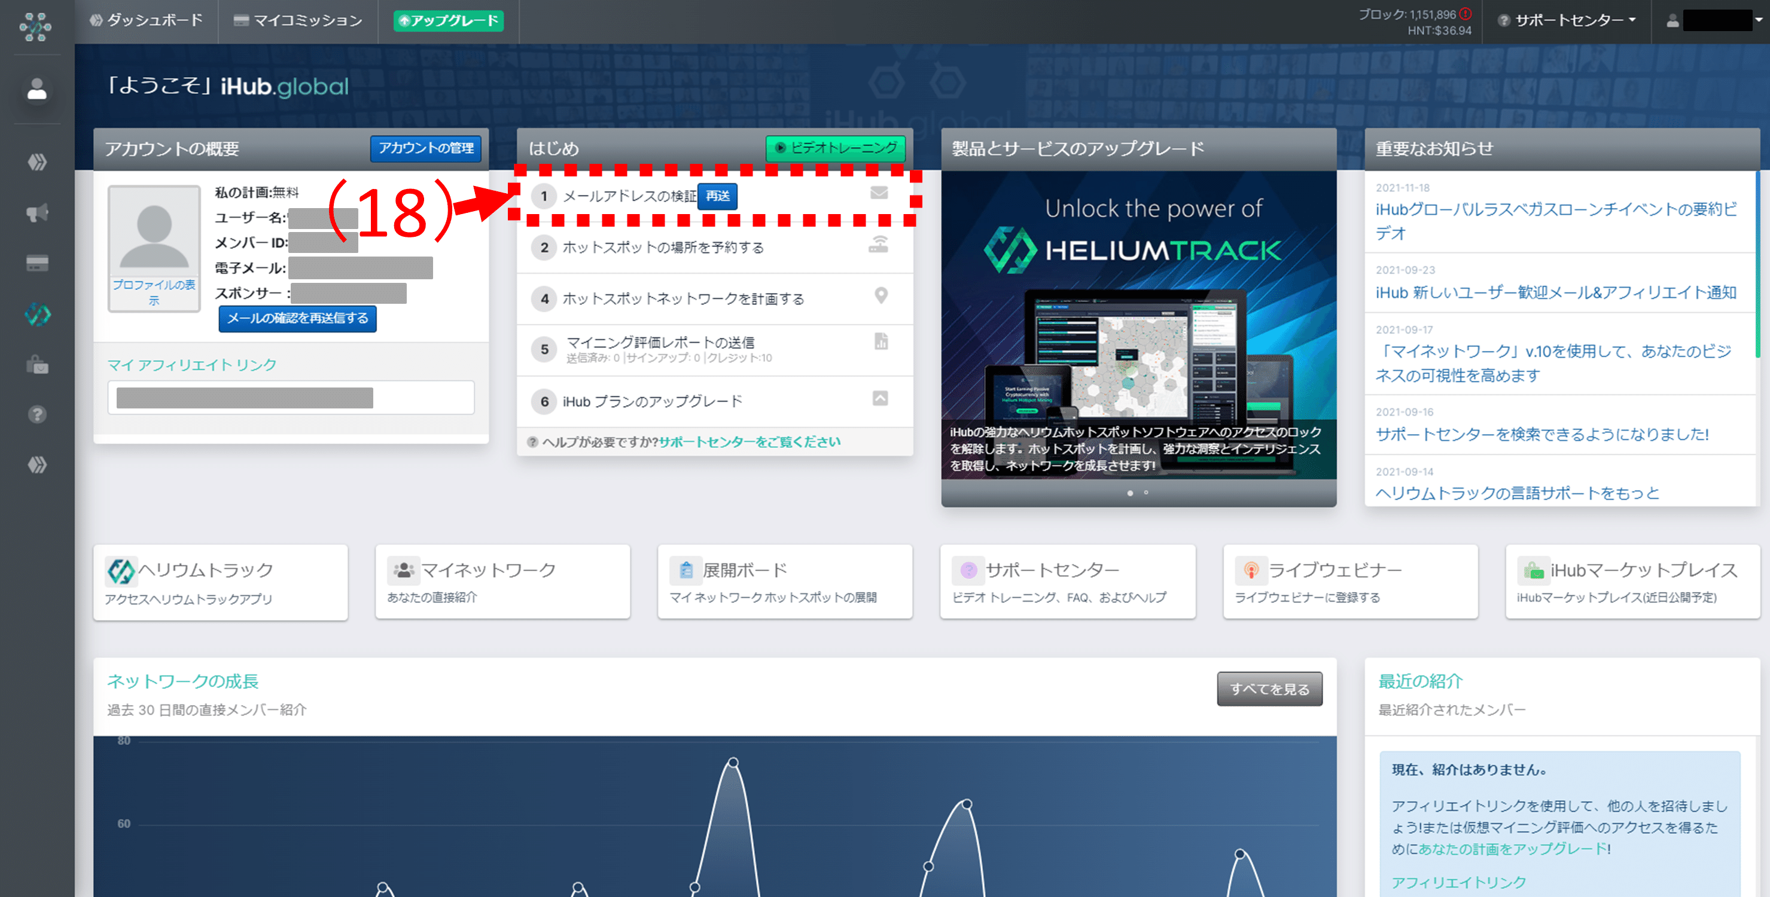The image size is (1770, 897).
Task: Click the map pin icon in step 4
Action: 881,295
